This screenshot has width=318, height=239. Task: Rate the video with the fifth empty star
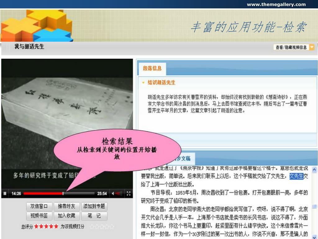point(112,227)
